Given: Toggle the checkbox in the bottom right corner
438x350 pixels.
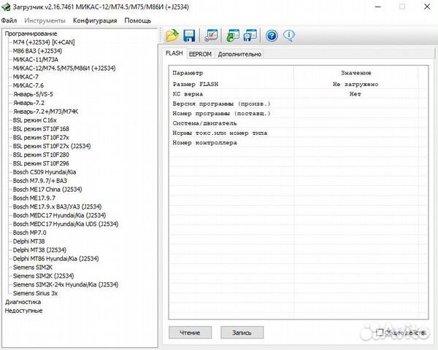Looking at the screenshot, I should [380, 332].
